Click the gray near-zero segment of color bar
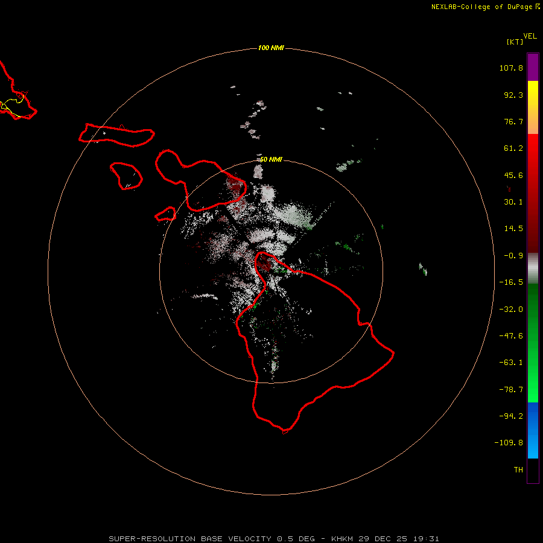 tap(533, 268)
